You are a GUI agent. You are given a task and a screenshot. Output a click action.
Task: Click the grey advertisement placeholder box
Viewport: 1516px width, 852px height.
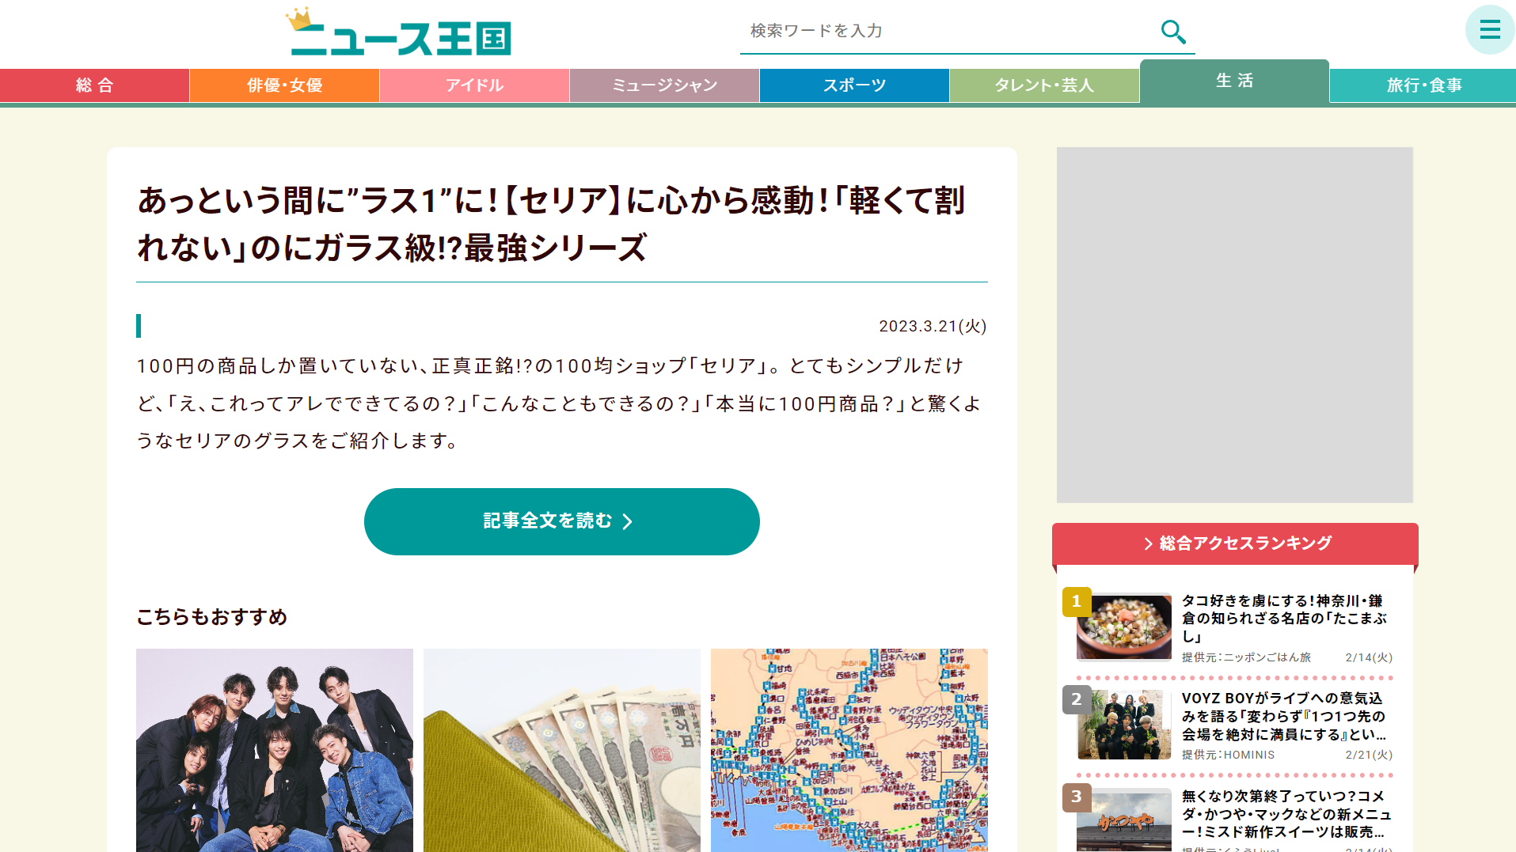[1235, 325]
